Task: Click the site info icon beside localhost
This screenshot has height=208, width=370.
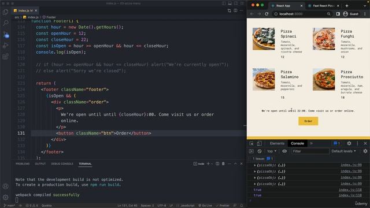Action: [276, 14]
